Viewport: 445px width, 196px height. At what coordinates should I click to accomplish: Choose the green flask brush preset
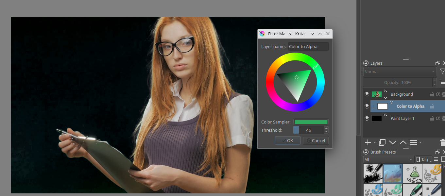pos(412,173)
